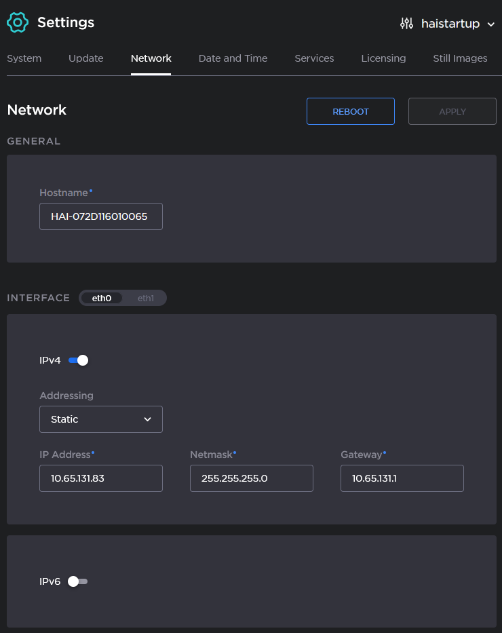Switch the interface selector to eth1
Viewport: 502px width, 633px height.
tap(145, 298)
